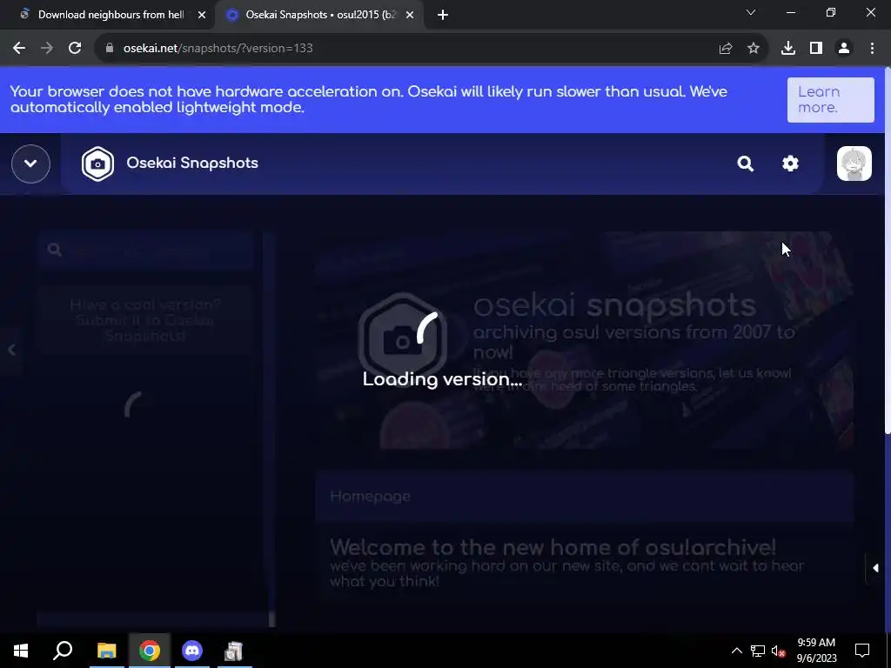Expand the right side panel arrow
Viewport: 891px width, 668px height.
pos(874,568)
